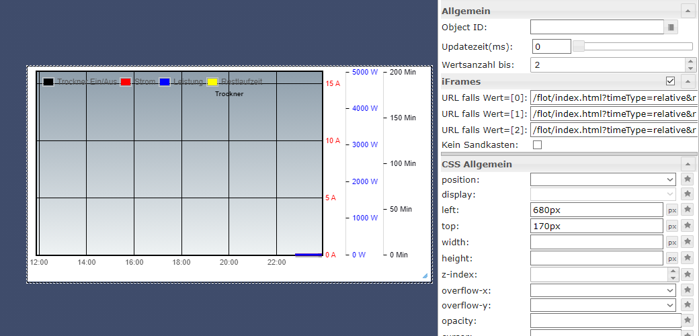Focus the URL falls Wert=[1] field

[615, 114]
